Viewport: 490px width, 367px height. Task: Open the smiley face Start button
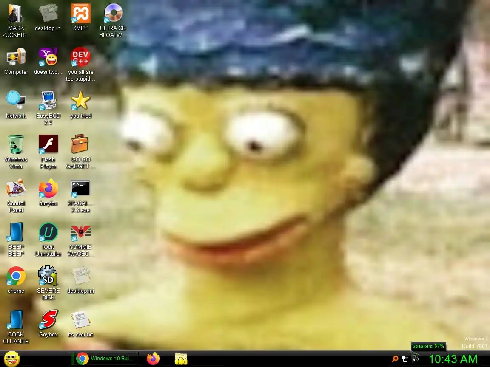click(x=12, y=359)
